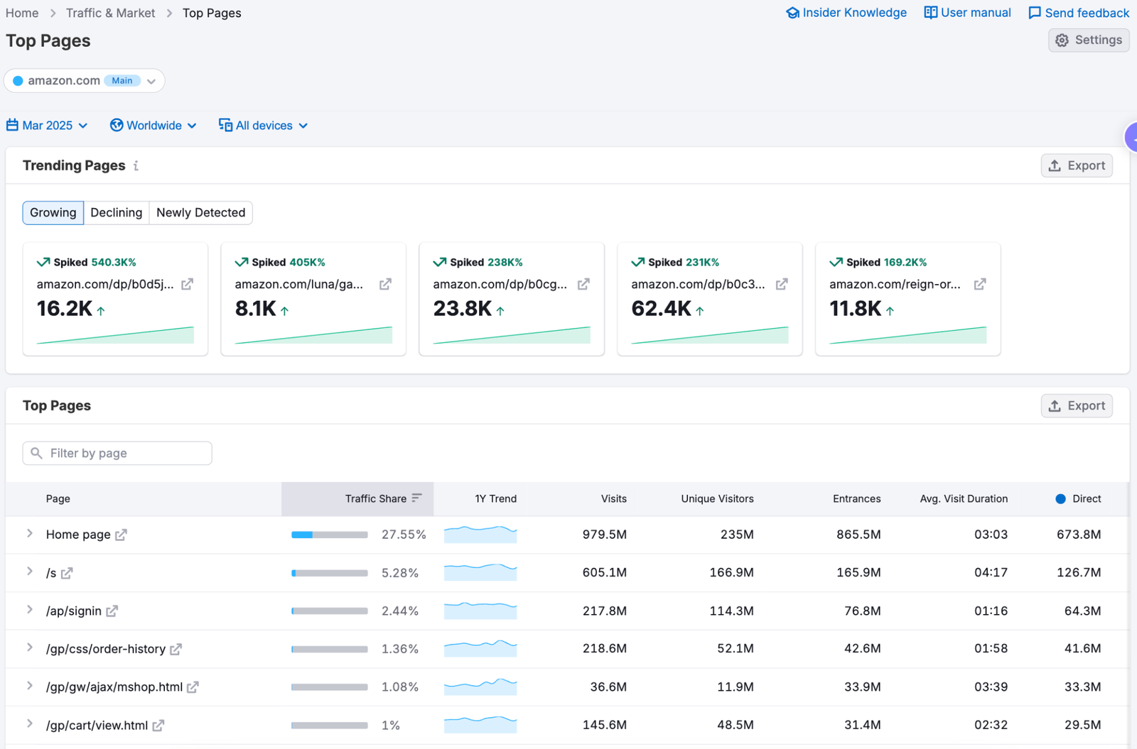Open Insider Knowledge via its graduation cap icon
This screenshot has width=1137, height=749.
(x=792, y=12)
